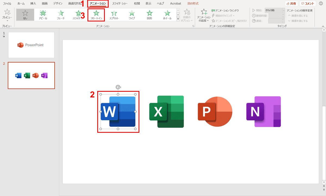
Task: Apply the フロートイン animation effect
Action: tap(96, 15)
